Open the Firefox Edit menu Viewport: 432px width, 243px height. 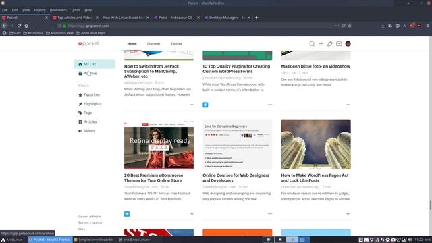point(15,10)
